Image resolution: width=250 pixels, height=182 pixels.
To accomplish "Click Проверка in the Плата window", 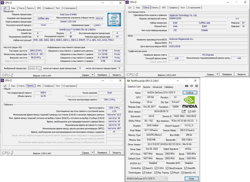I will tap(227, 74).
